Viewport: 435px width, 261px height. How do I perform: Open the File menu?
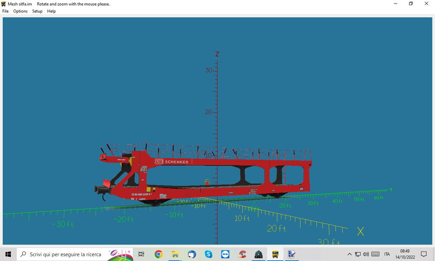pos(5,11)
